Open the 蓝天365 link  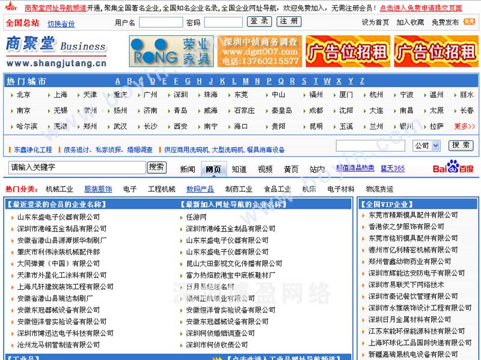393,168
